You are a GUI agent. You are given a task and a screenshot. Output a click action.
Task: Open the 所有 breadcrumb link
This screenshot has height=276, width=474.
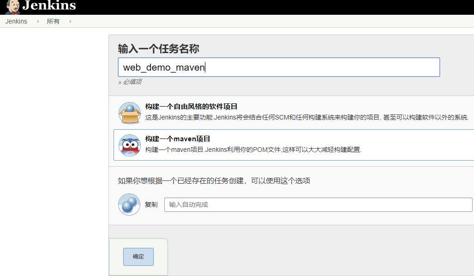click(x=53, y=22)
